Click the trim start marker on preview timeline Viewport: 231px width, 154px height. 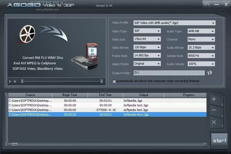pyautogui.click(x=23, y=81)
